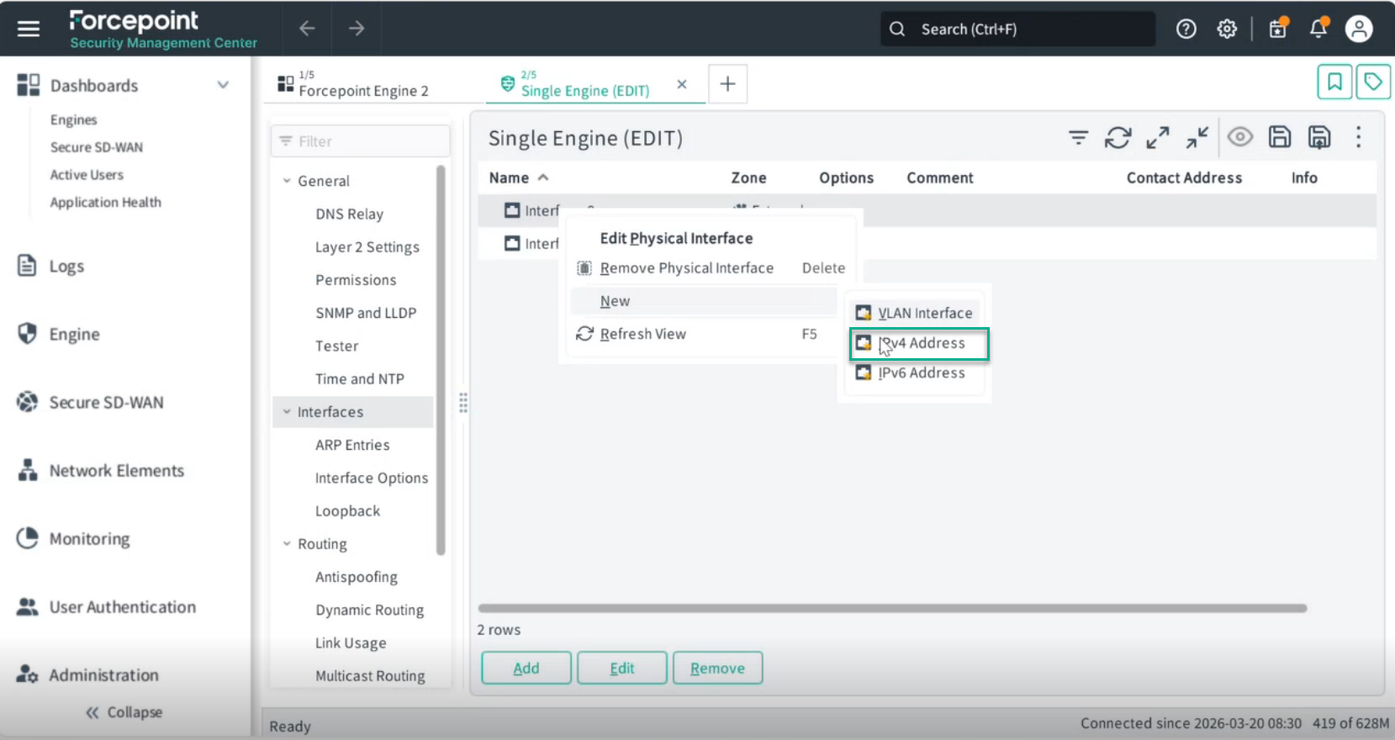Open the calendar star icon in header
The width and height of the screenshot is (1395, 740).
coord(1278,29)
